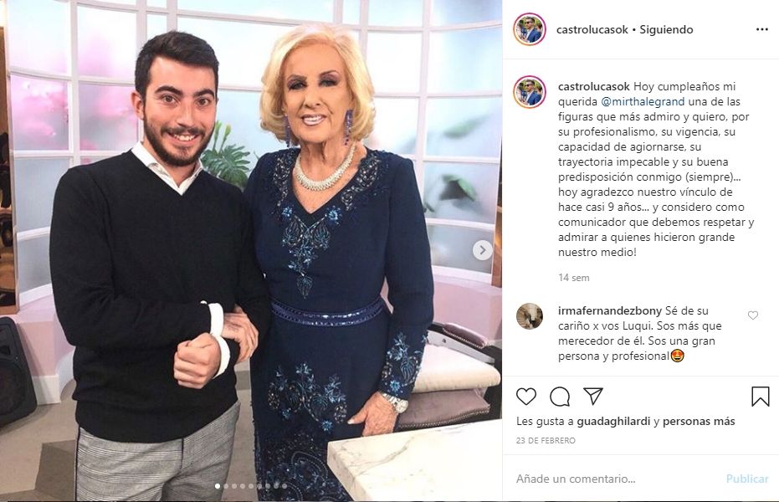This screenshot has height=502, width=779.
Task: Focus the Añade un comentario field
Action: coord(616,479)
